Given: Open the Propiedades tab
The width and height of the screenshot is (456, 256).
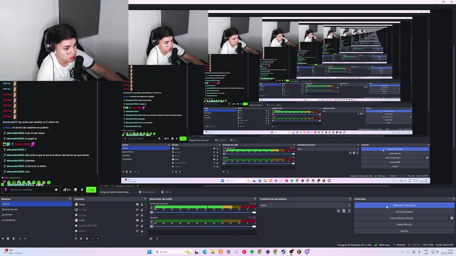Looking at the screenshot, I should (x=147, y=192).
